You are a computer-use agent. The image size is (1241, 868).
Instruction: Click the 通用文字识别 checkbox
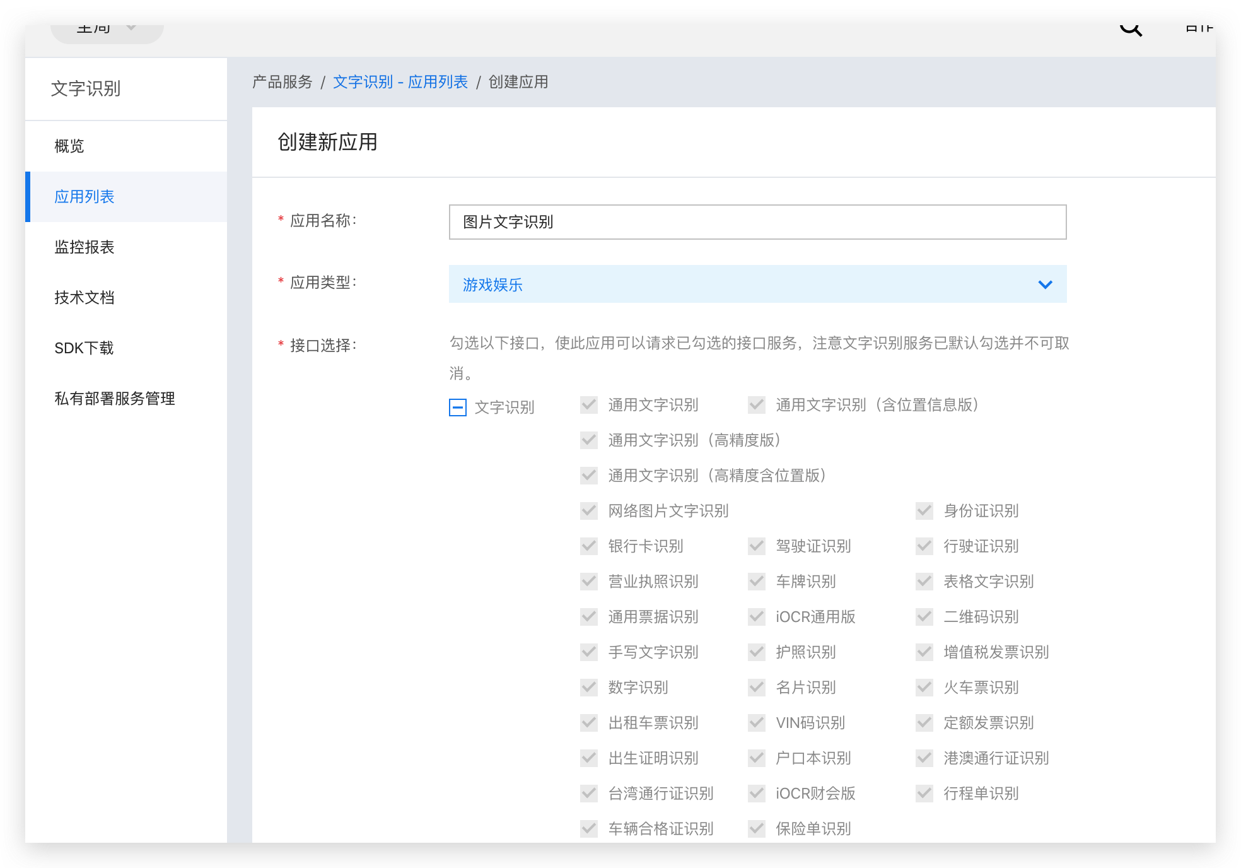tap(589, 405)
